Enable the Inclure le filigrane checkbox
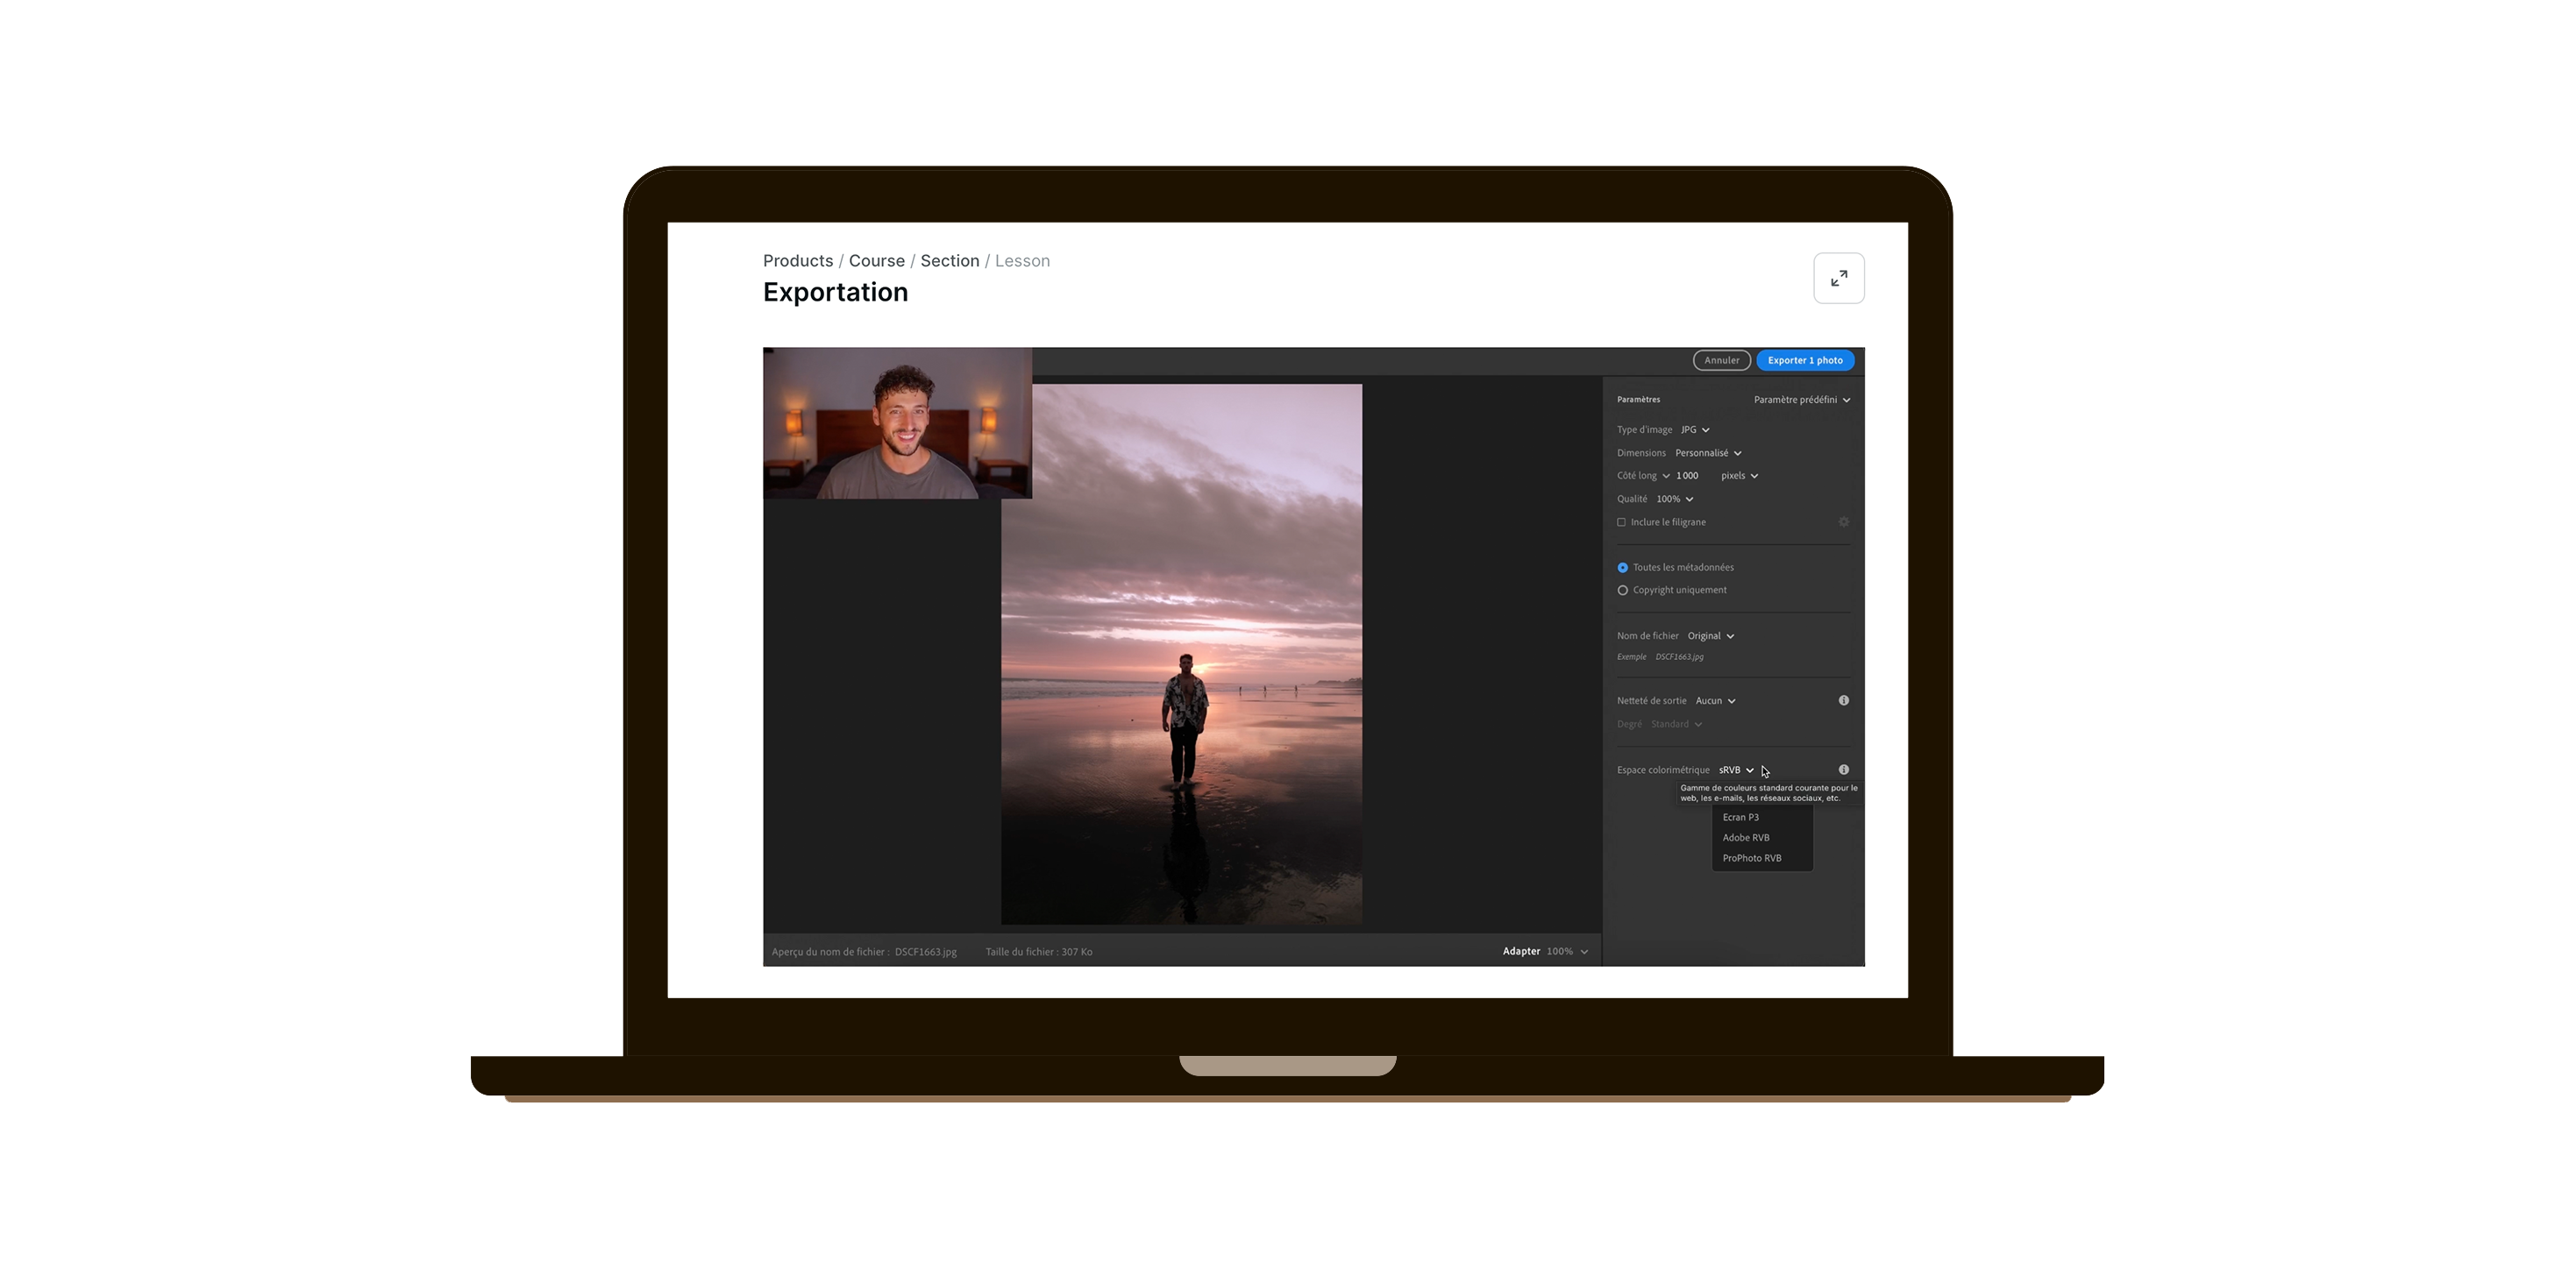This screenshot has height=1269, width=2576. [1621, 521]
